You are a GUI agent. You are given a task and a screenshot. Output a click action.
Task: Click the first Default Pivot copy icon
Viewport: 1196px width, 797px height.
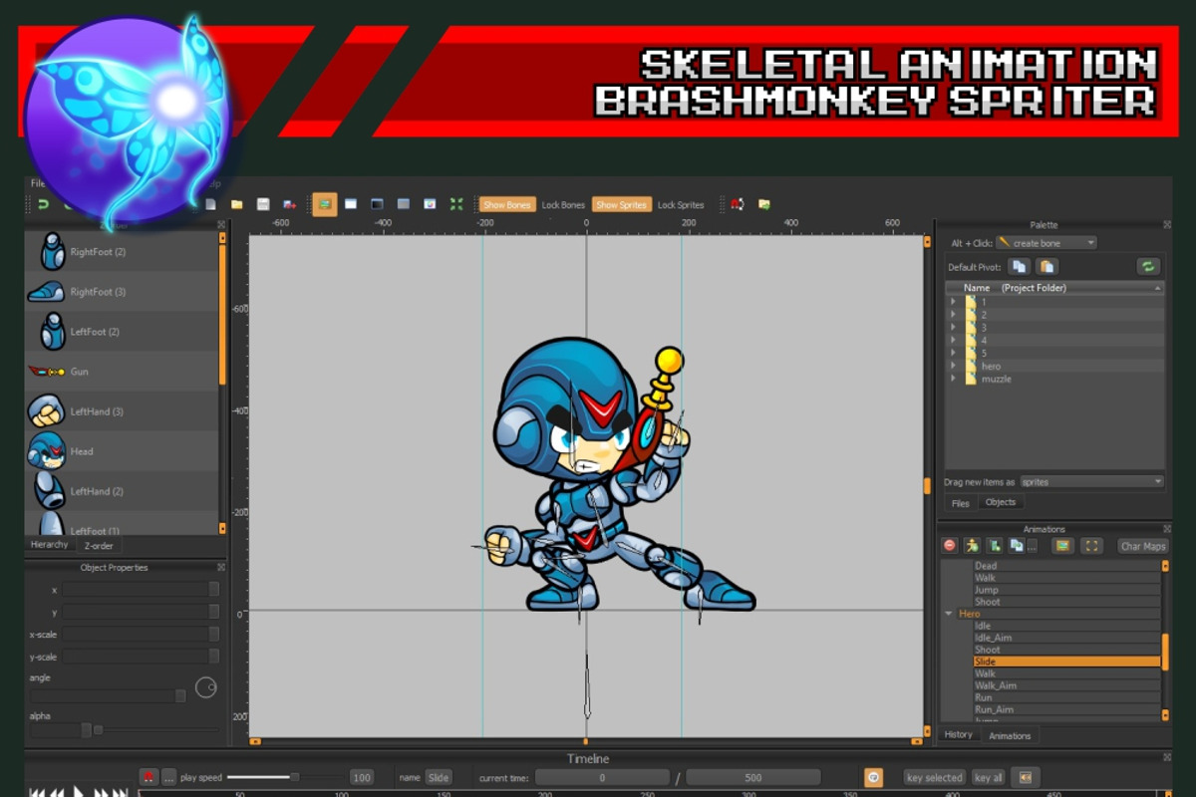[1019, 266]
